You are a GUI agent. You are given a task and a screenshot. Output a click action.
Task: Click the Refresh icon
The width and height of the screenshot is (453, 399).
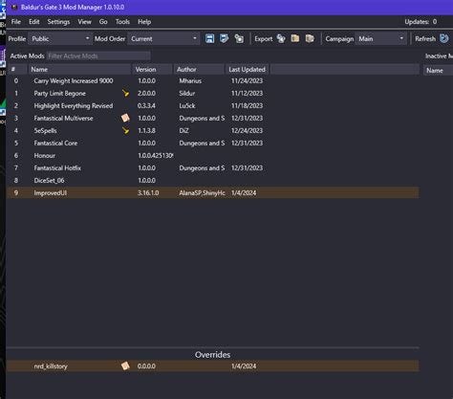tap(443, 38)
